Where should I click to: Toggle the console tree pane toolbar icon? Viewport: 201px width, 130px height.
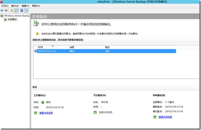(x=16, y=10)
